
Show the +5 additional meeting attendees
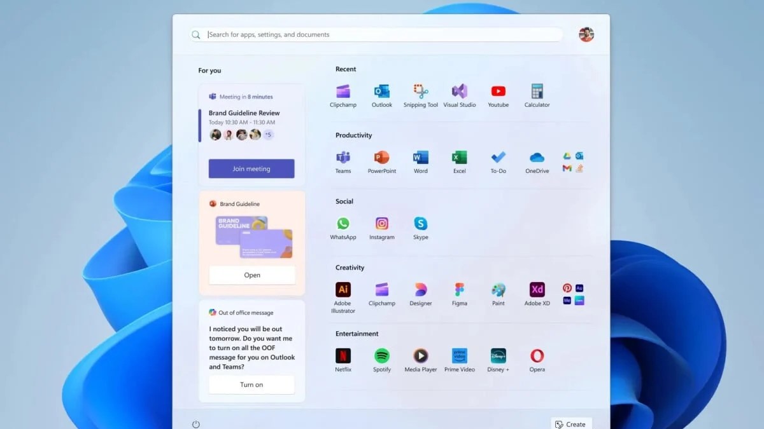point(268,135)
